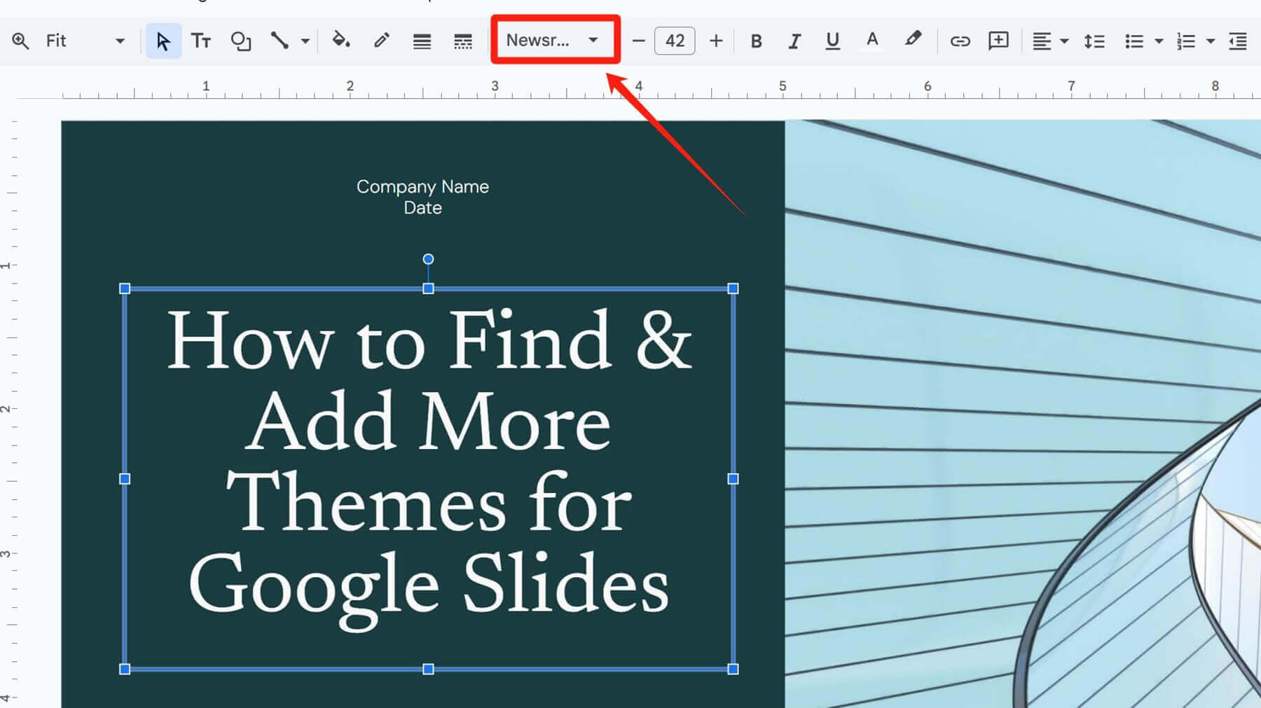
Task: Expand the numbered list options arrow
Action: coord(1210,41)
